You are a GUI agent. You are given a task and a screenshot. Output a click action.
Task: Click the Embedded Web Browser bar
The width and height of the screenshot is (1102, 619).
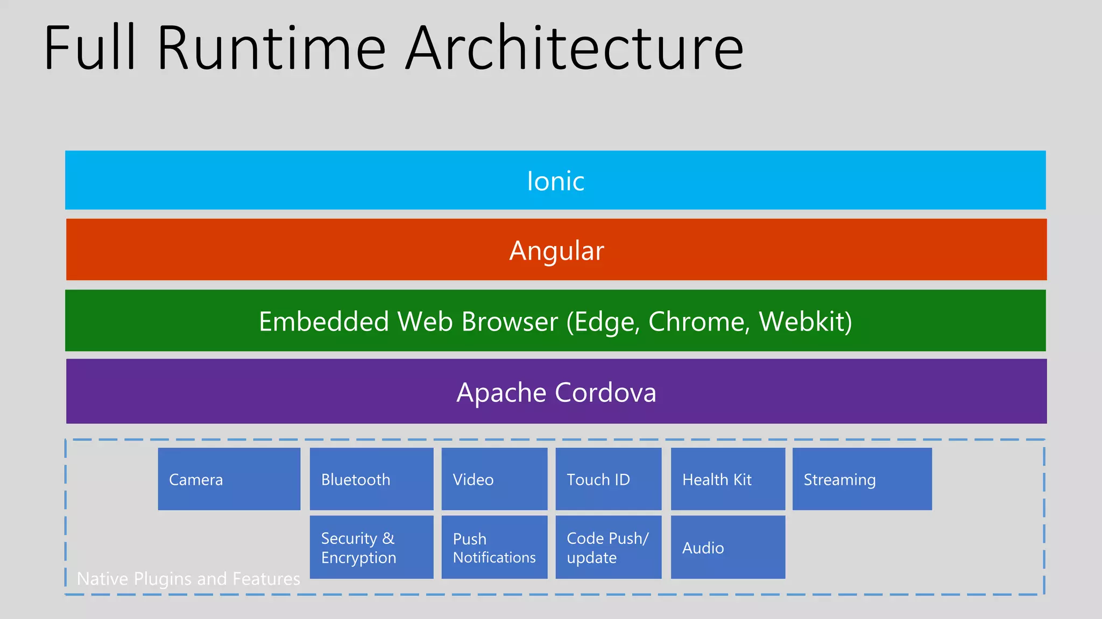(555, 321)
